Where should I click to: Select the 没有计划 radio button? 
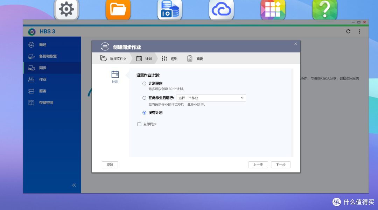point(144,113)
